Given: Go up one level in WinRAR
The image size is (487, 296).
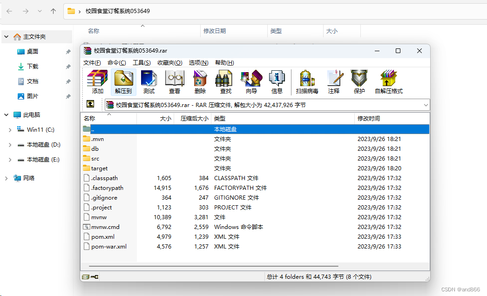Looking at the screenshot, I should 90,104.
